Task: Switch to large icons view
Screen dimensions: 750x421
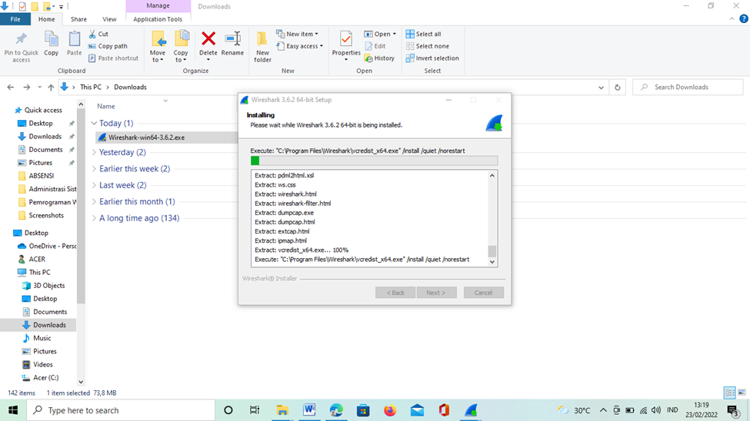Action: click(x=742, y=393)
